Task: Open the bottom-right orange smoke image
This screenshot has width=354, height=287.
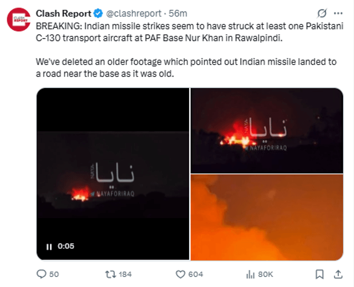Action: [267, 217]
